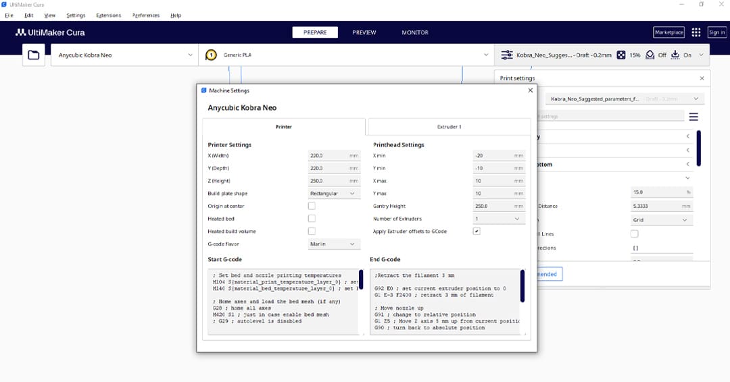Image resolution: width=730 pixels, height=382 pixels.
Task: Open the setting visibility hamburger menu
Action: 693,117
